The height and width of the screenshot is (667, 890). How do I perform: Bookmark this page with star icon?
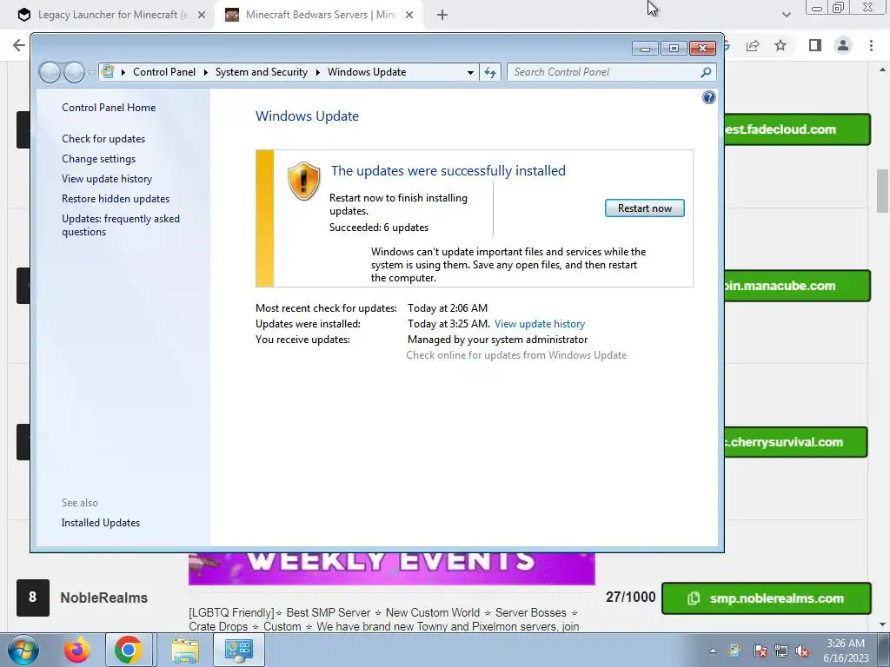(780, 45)
